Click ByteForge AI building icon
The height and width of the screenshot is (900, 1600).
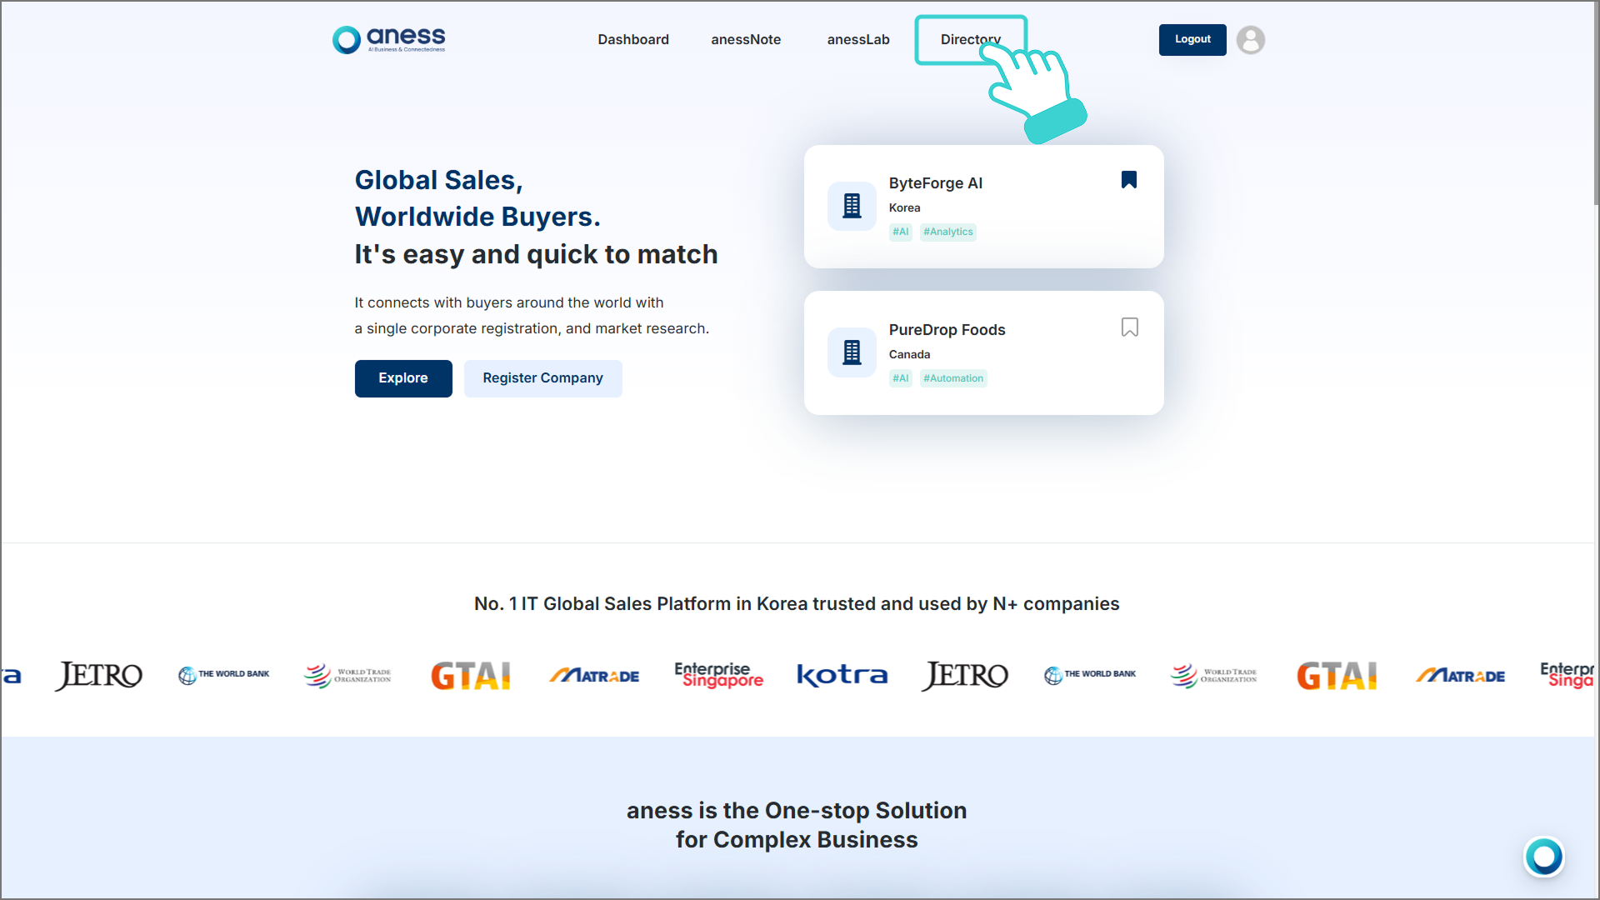[852, 206]
